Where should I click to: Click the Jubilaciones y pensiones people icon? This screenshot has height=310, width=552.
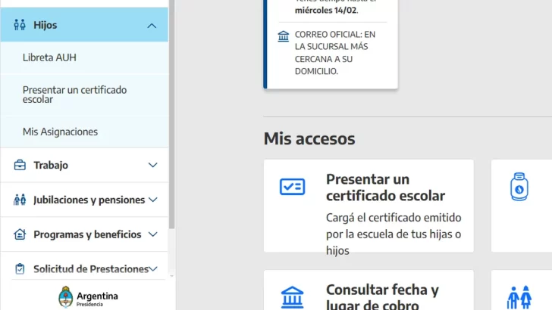click(x=20, y=200)
